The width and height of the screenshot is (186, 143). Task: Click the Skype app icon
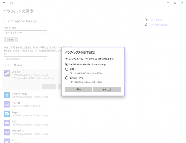click(7, 114)
